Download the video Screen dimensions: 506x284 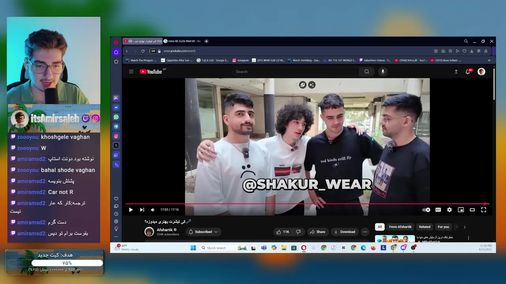tap(345, 232)
